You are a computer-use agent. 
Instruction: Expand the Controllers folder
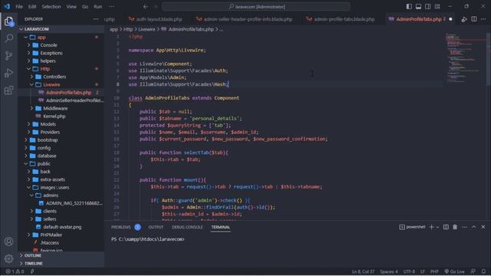pyautogui.click(x=61, y=77)
